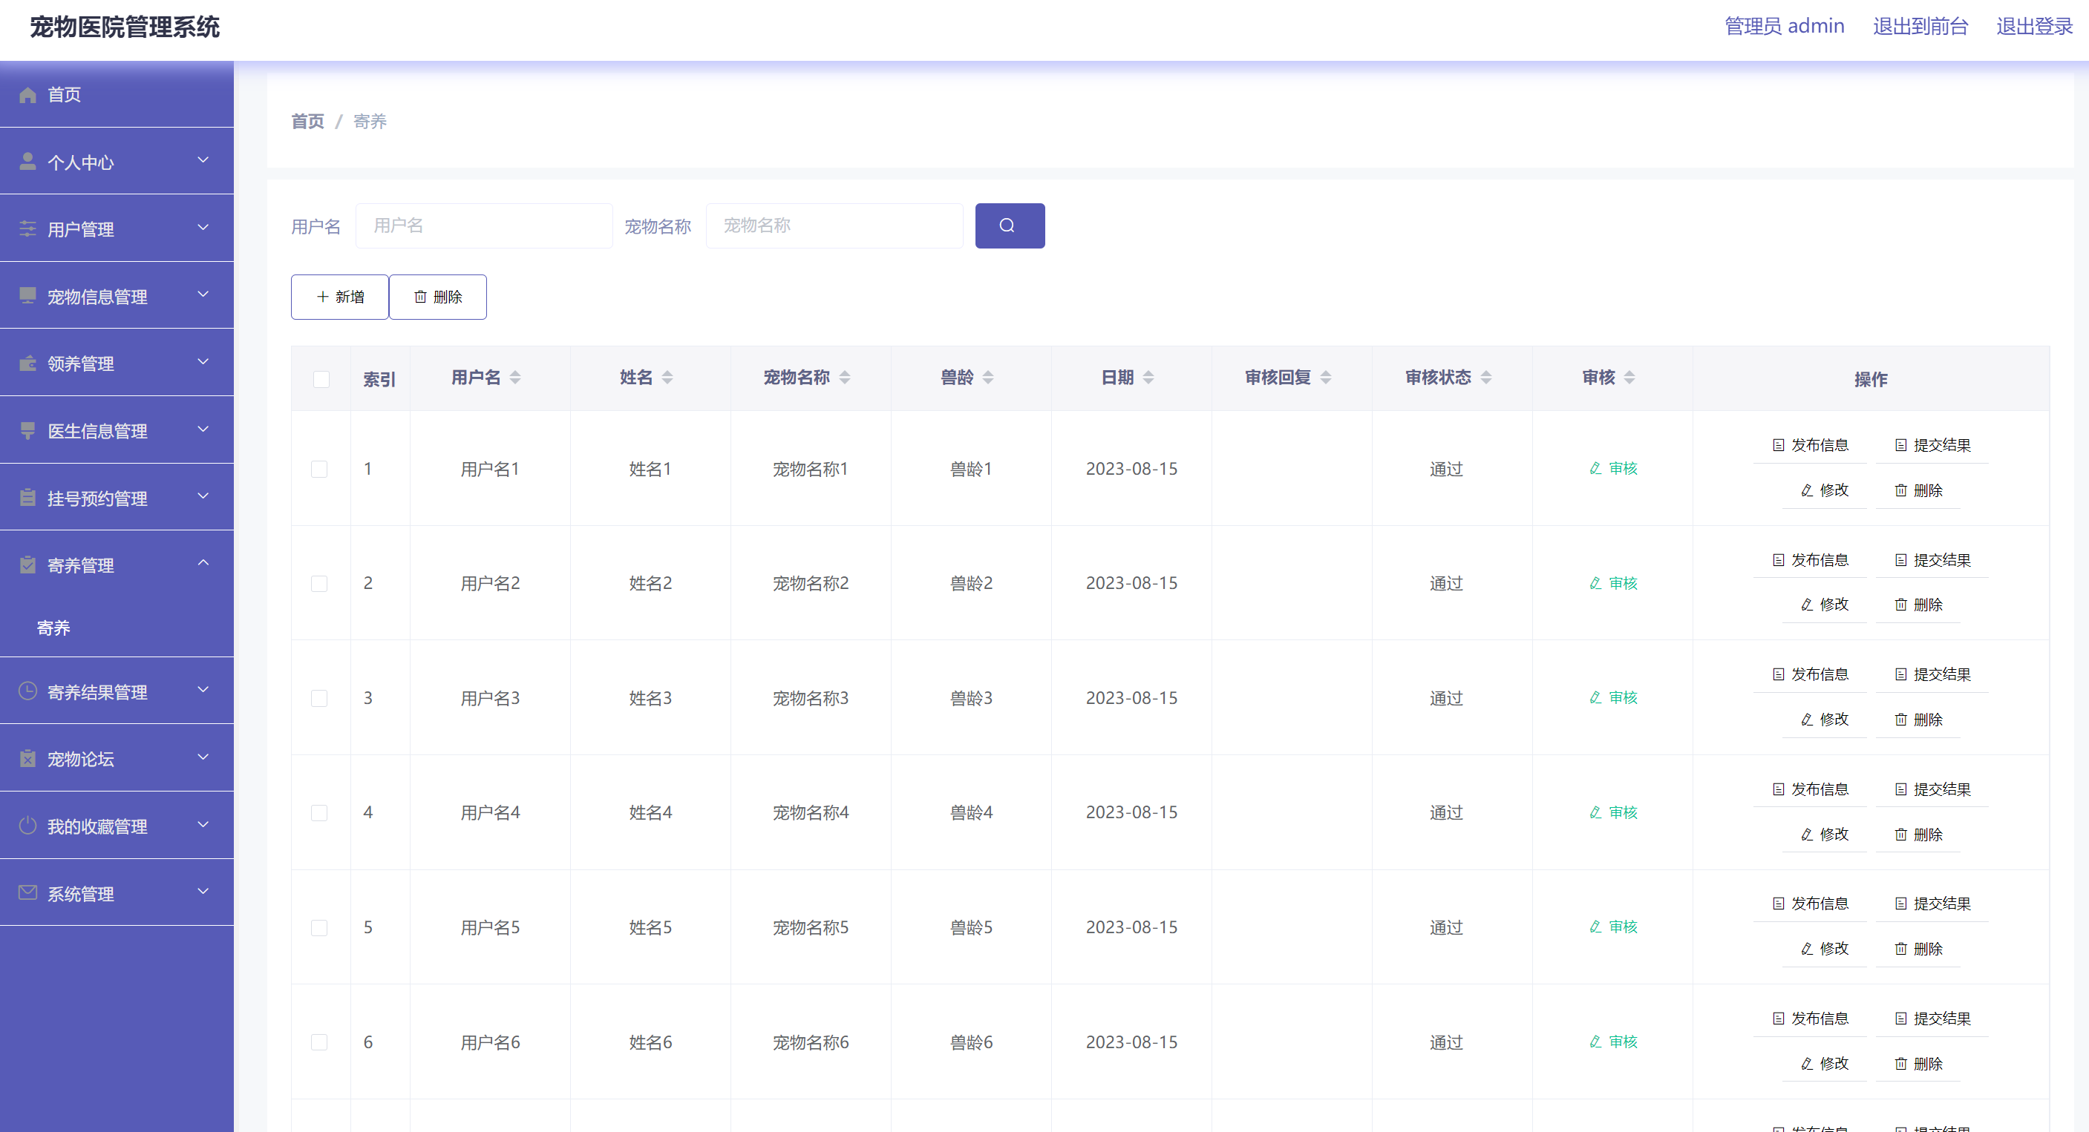Expand the 寄养结果管理 menu chevron
The image size is (2089, 1132).
pos(203,690)
